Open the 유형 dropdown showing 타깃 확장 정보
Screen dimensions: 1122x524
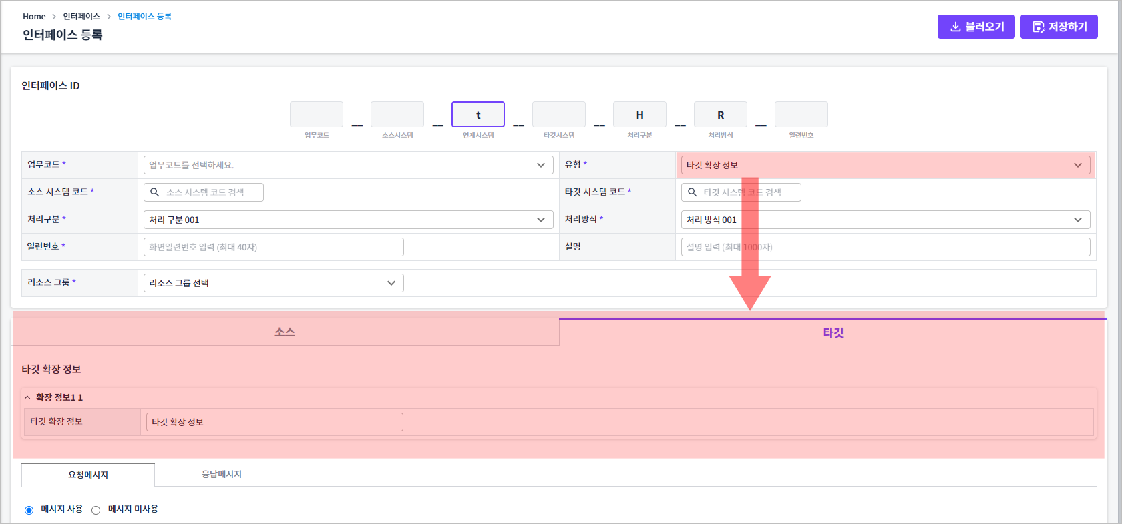[x=886, y=165]
